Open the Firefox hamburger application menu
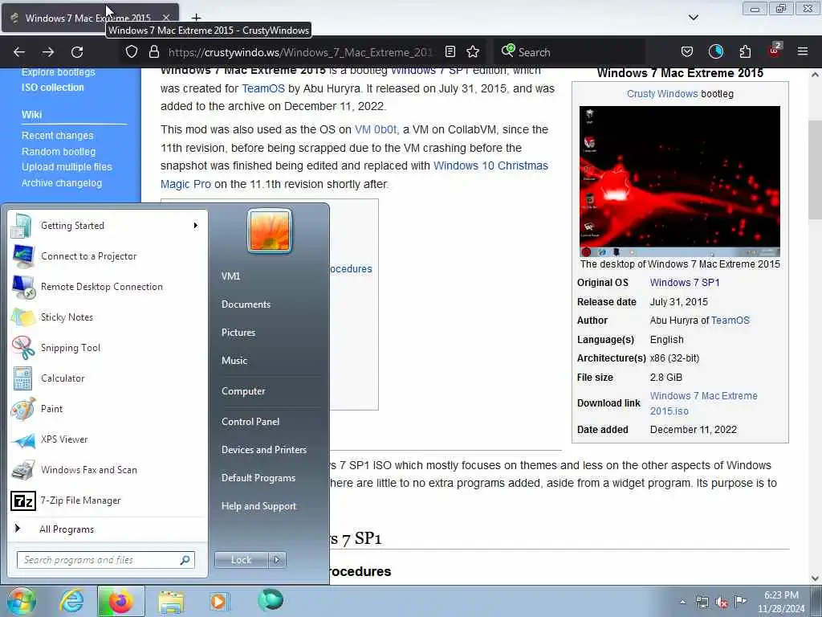The width and height of the screenshot is (822, 617). click(x=803, y=51)
